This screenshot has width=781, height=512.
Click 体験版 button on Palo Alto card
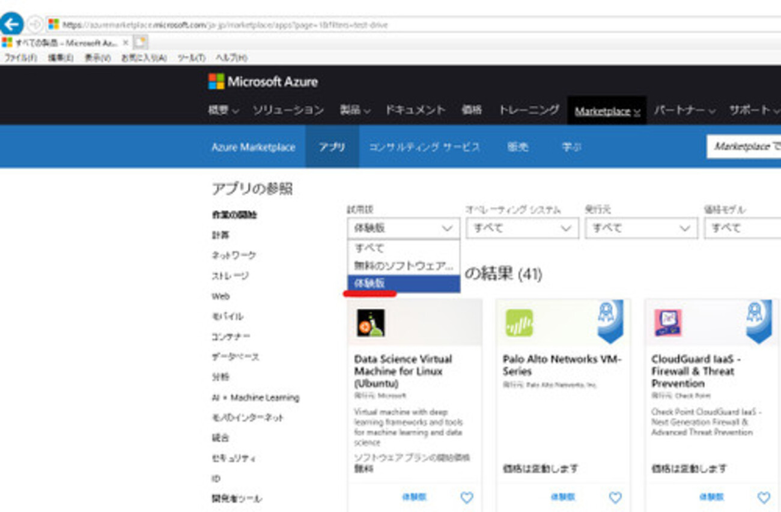tap(563, 497)
